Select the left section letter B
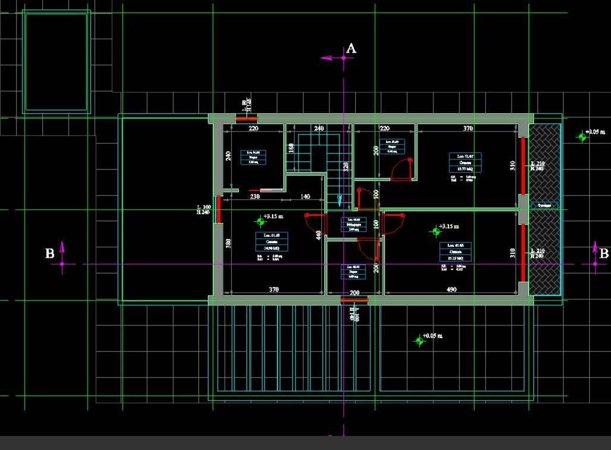611x450 pixels. pos(49,254)
